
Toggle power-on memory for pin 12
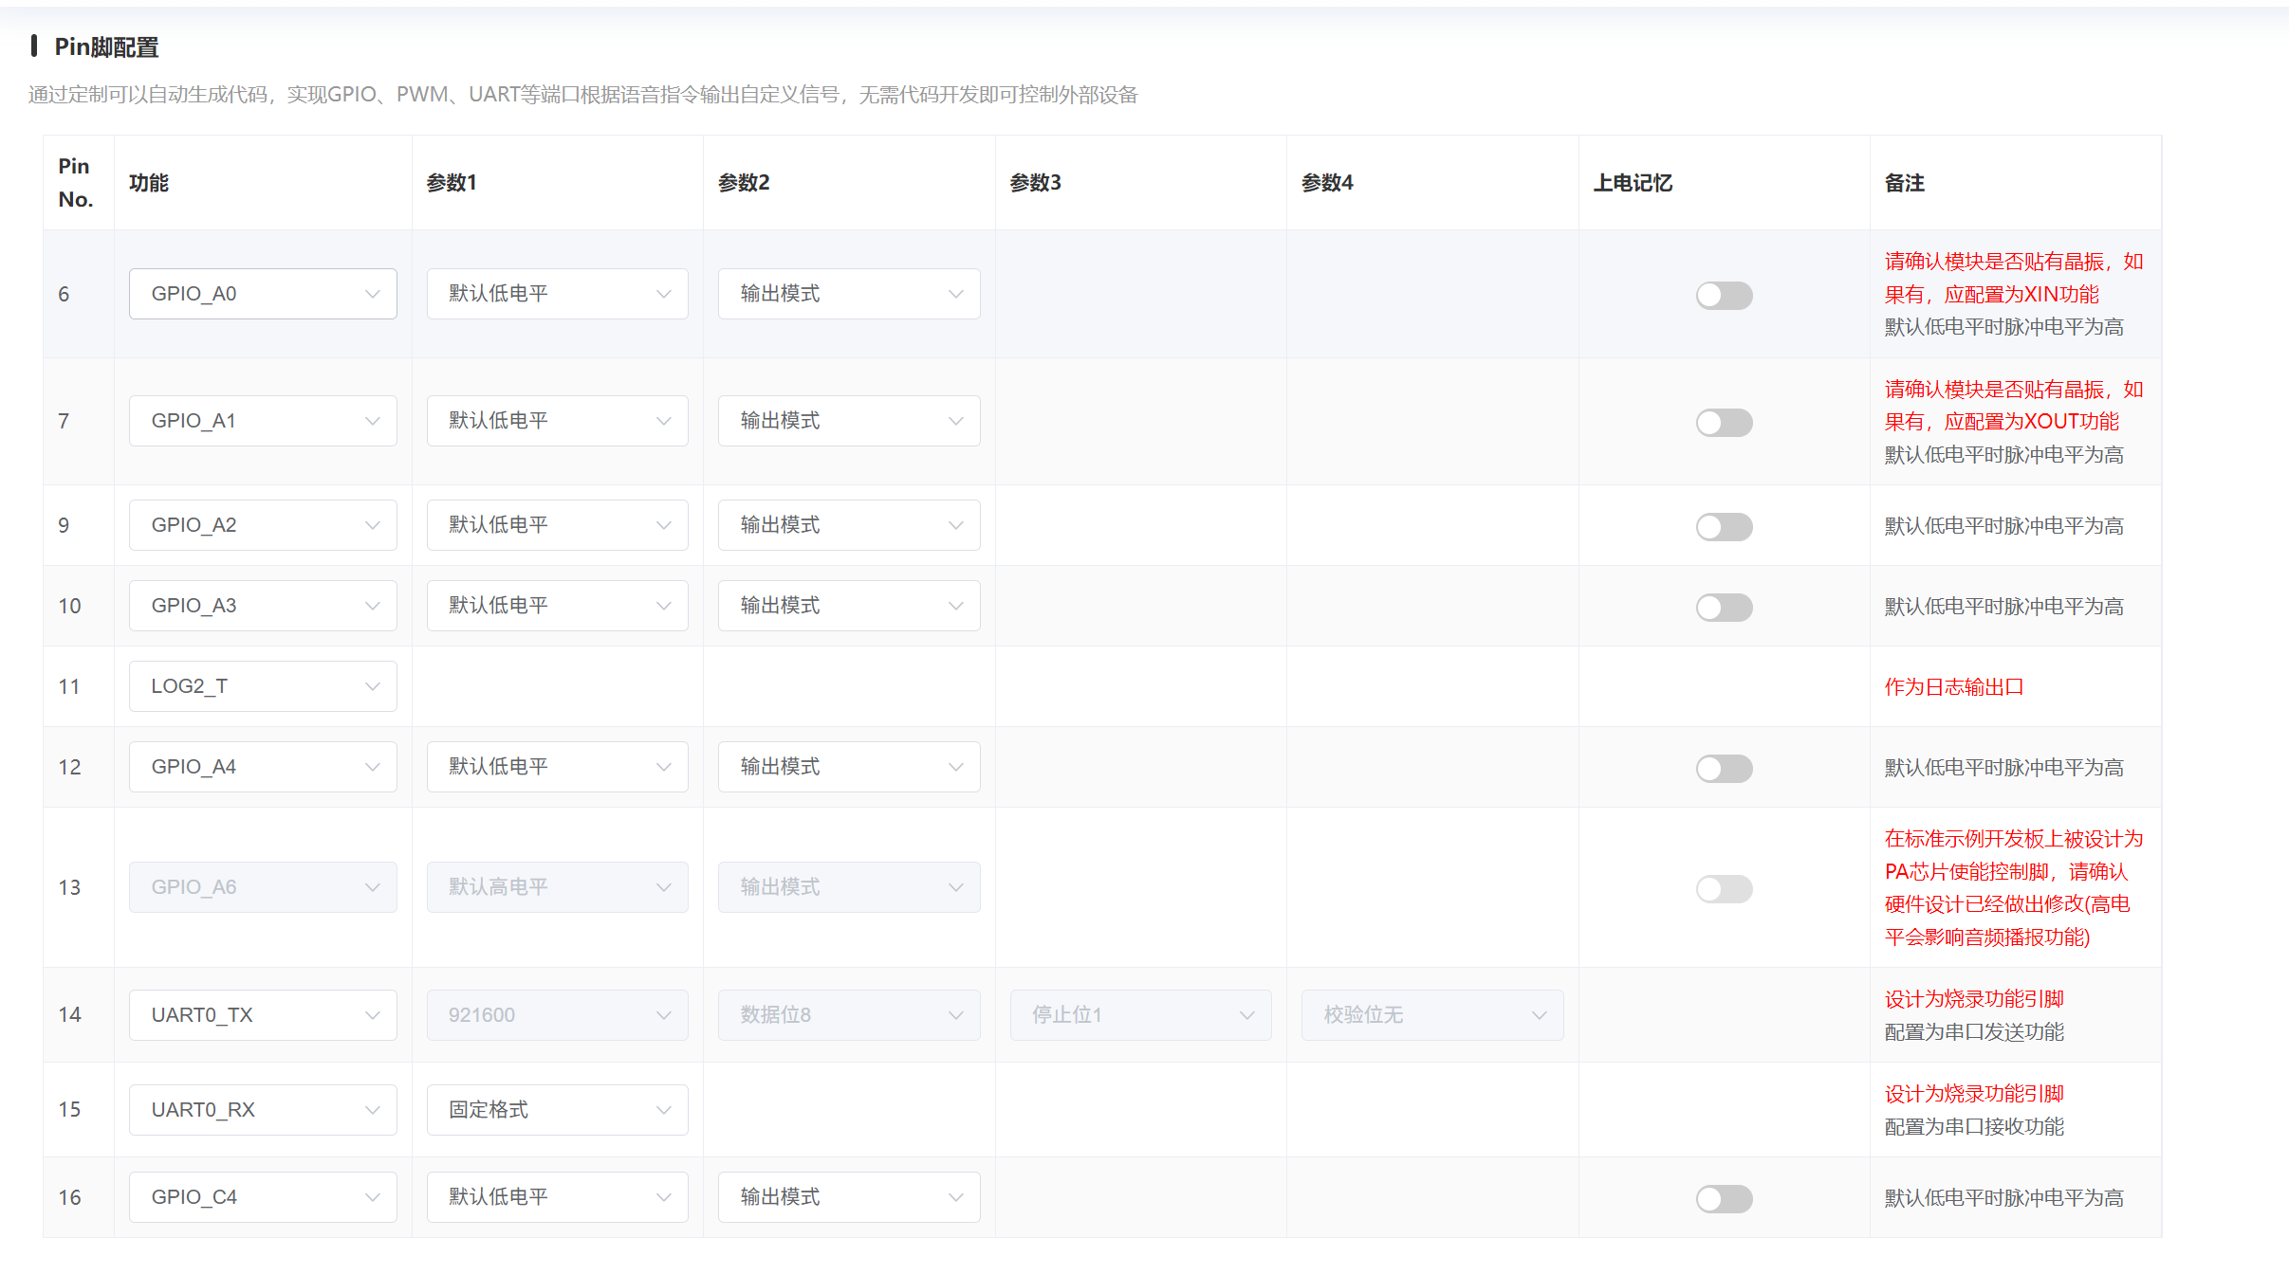click(x=1724, y=769)
